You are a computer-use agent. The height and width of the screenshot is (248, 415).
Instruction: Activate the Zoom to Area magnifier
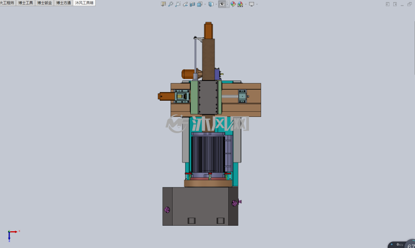click(178, 4)
